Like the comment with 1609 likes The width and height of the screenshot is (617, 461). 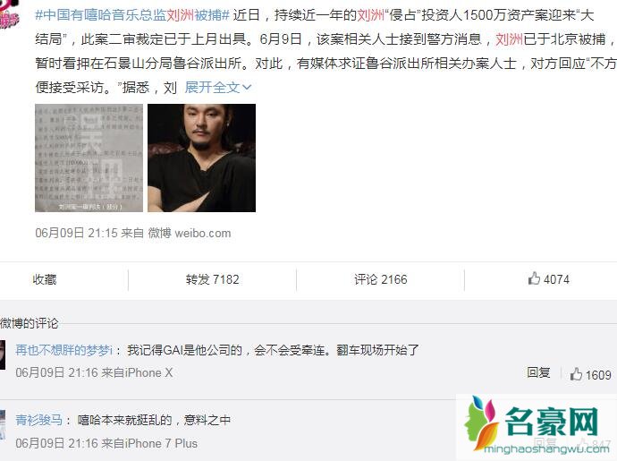point(590,374)
